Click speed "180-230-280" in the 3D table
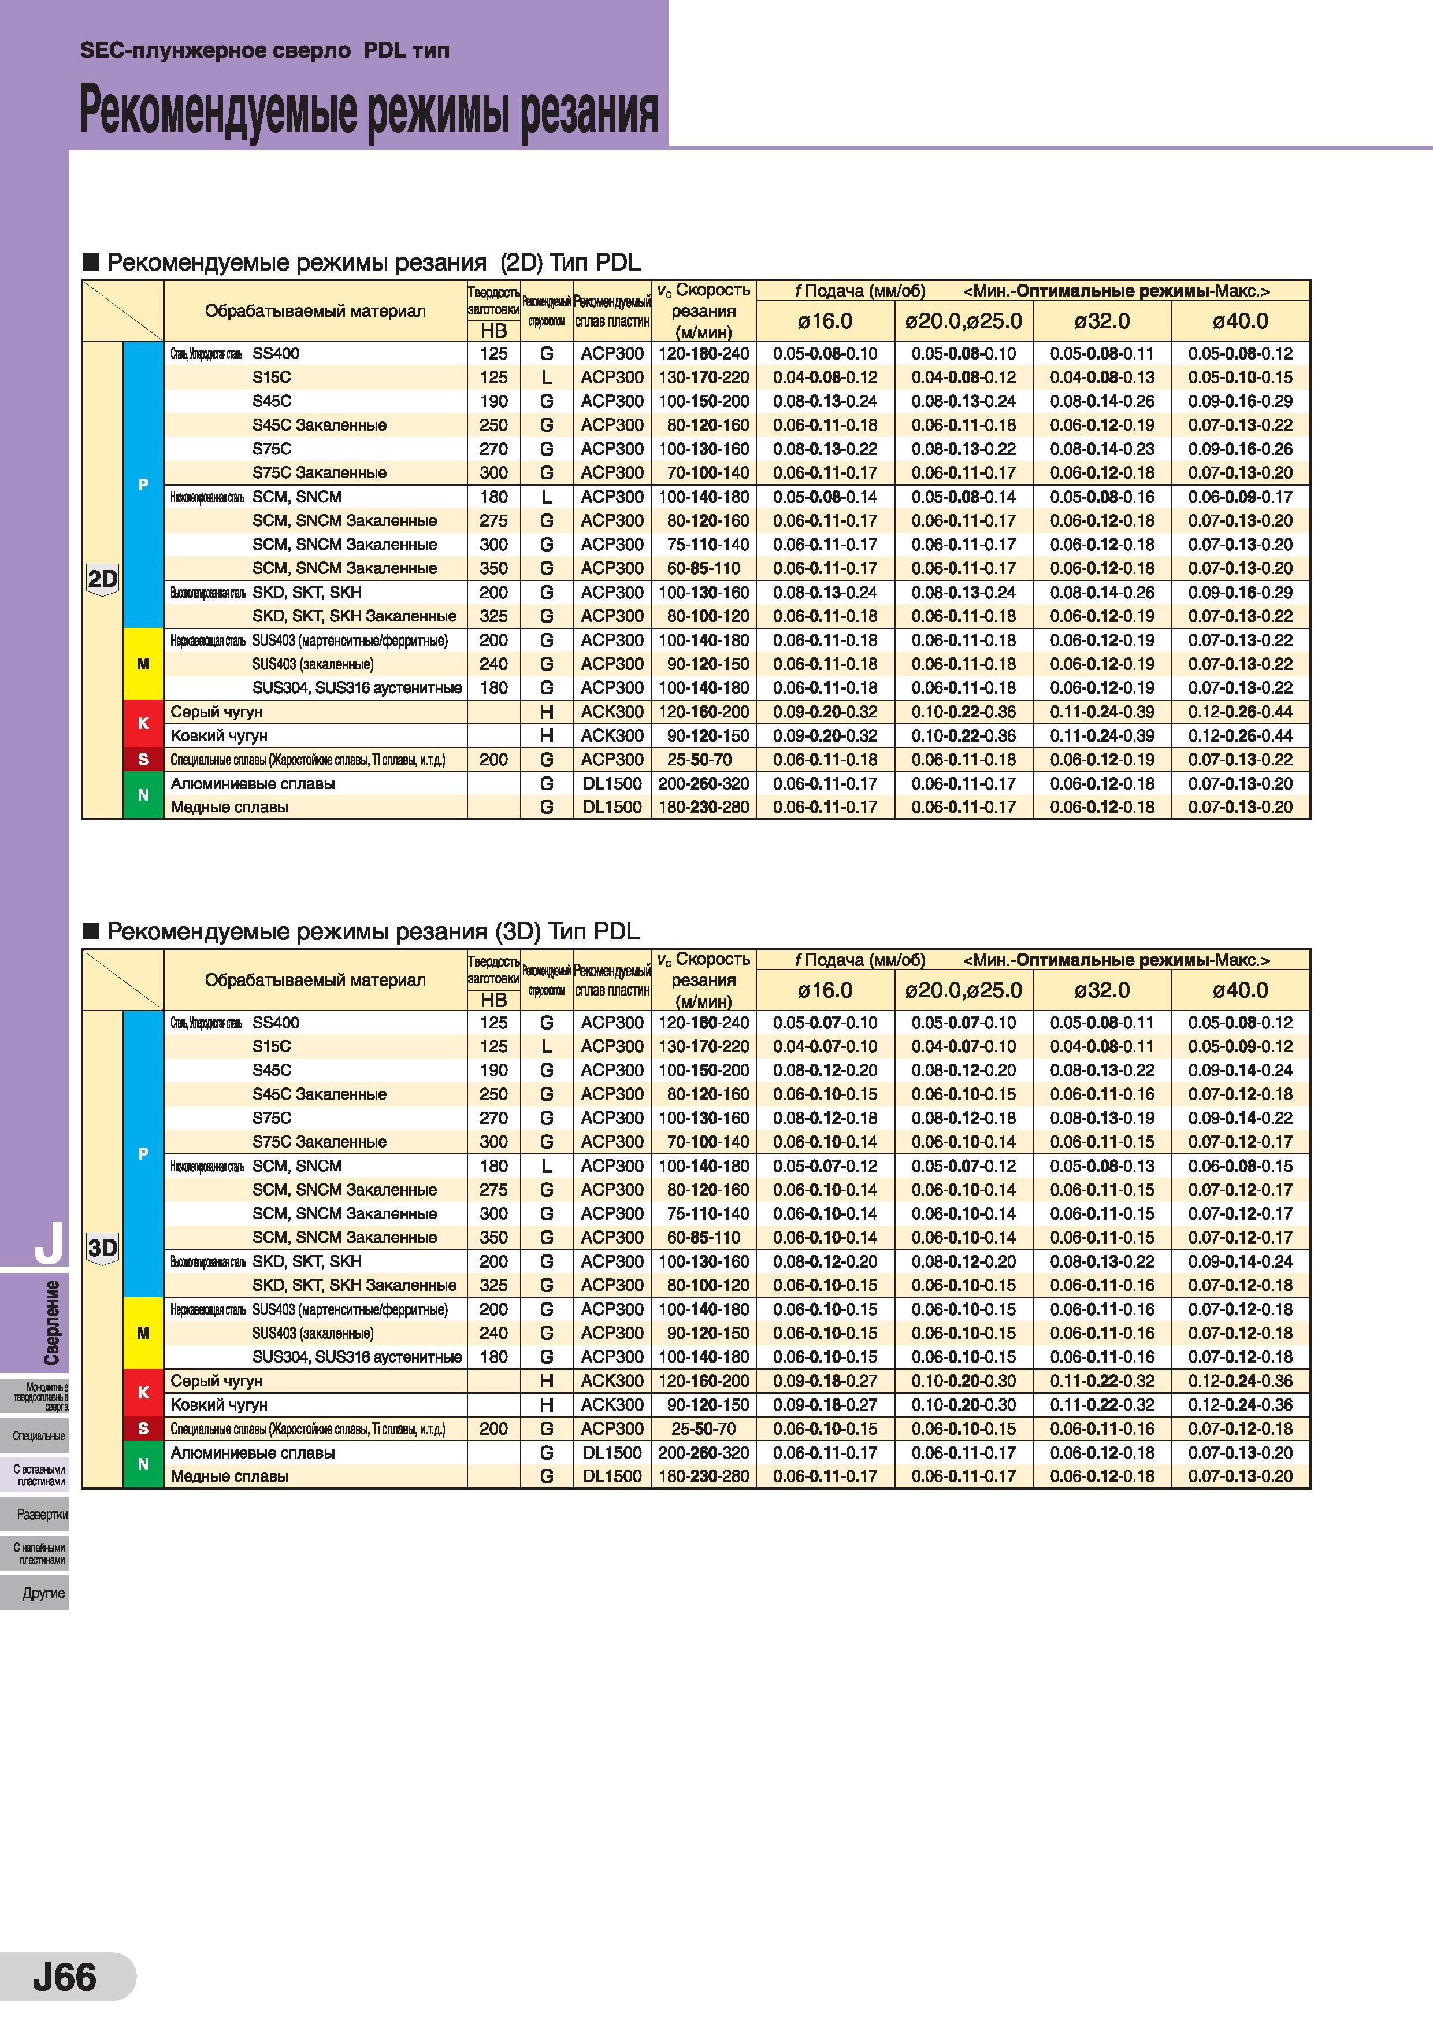Viewport: 1433px width, 2028px height. (704, 1476)
